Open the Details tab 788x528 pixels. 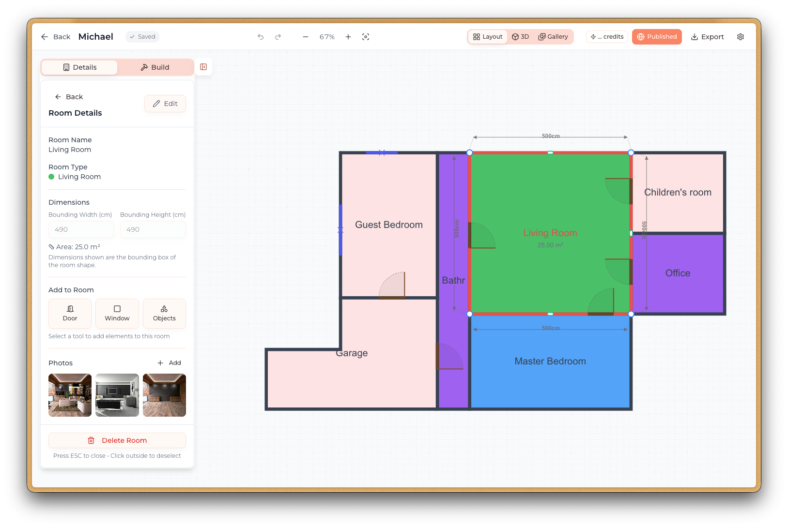79,67
